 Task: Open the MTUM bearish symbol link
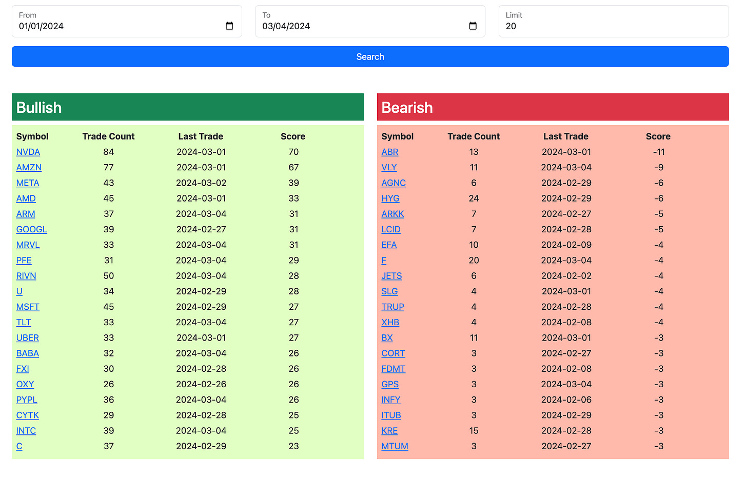click(x=395, y=446)
